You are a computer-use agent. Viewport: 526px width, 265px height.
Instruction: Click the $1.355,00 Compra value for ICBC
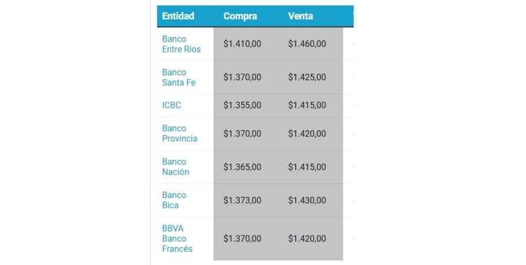tap(242, 105)
